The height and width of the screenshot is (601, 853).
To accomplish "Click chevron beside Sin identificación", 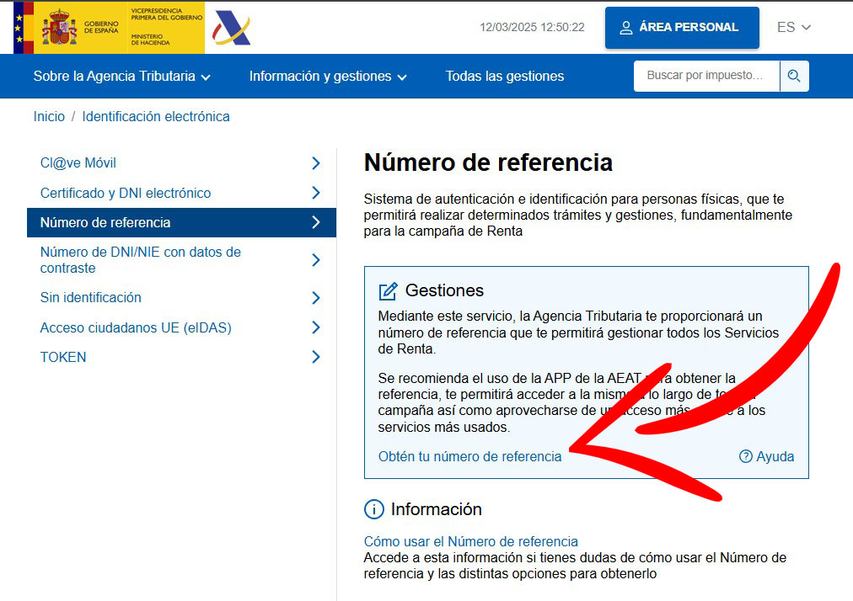I will (x=316, y=298).
